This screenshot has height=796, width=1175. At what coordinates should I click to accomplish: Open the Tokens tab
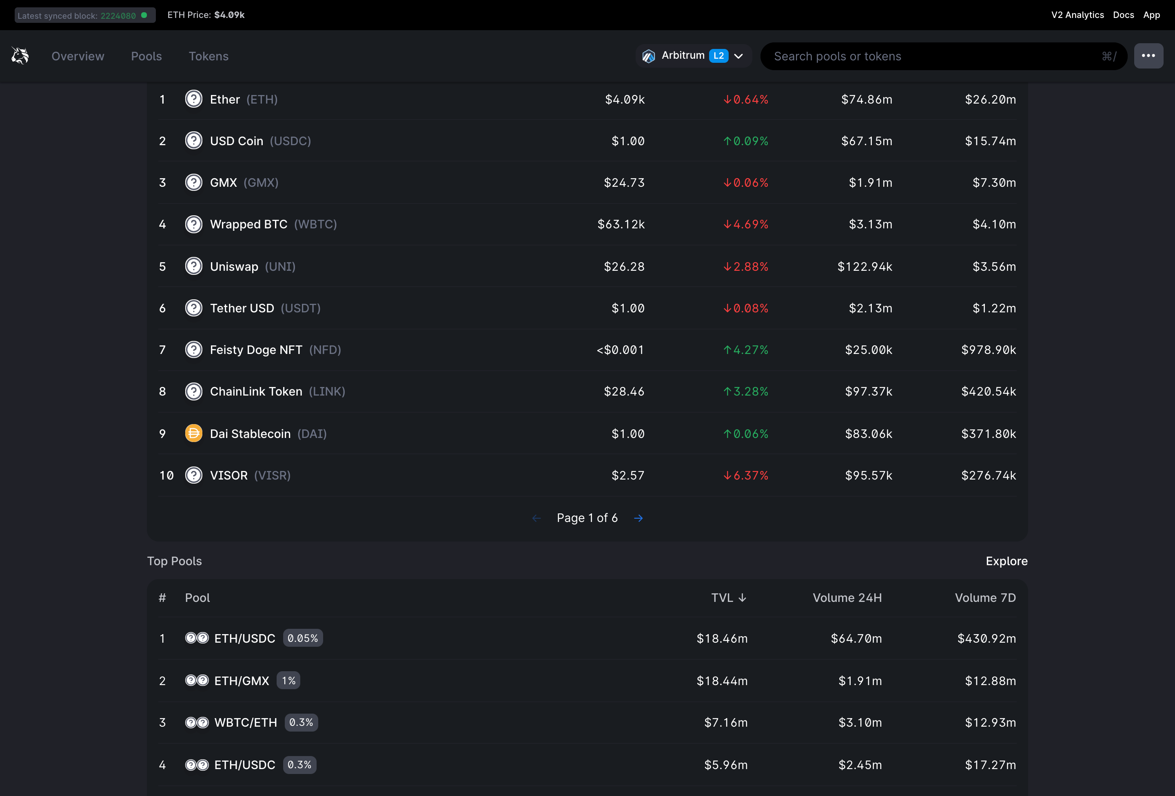click(209, 56)
